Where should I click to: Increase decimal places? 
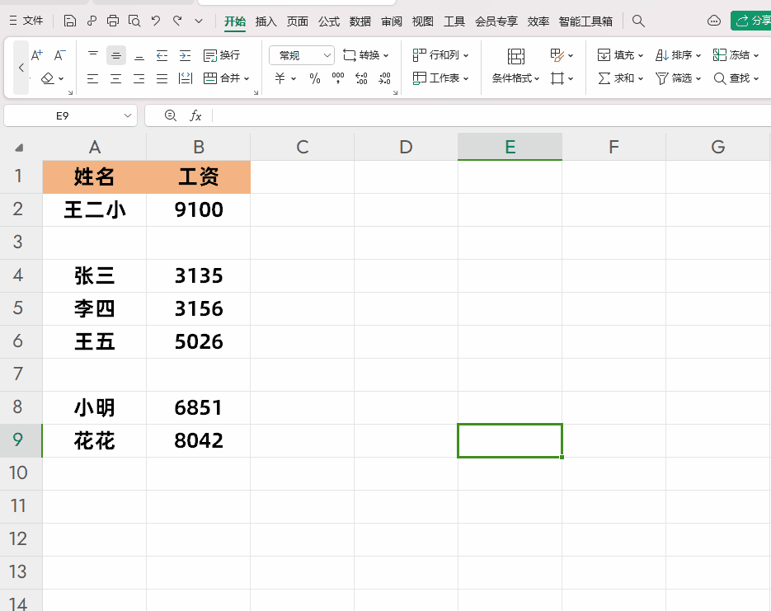tap(361, 78)
